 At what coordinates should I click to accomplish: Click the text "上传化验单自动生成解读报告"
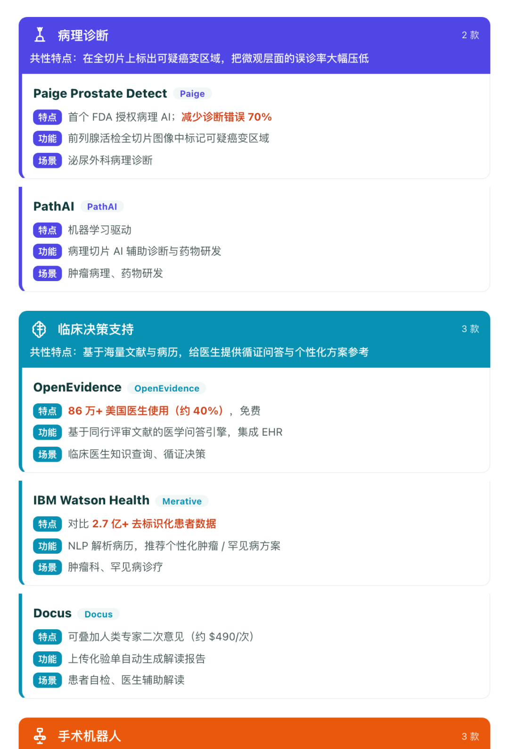click(x=137, y=659)
